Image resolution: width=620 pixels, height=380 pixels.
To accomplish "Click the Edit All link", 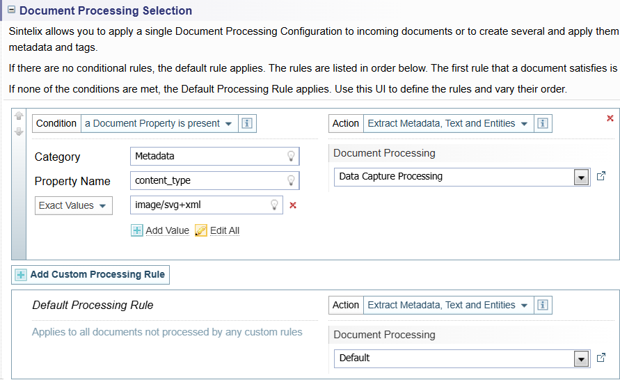I will pyautogui.click(x=218, y=230).
